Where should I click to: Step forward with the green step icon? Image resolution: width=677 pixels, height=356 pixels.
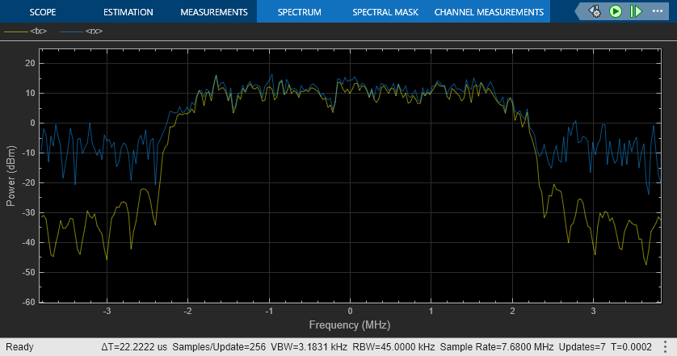(636, 11)
